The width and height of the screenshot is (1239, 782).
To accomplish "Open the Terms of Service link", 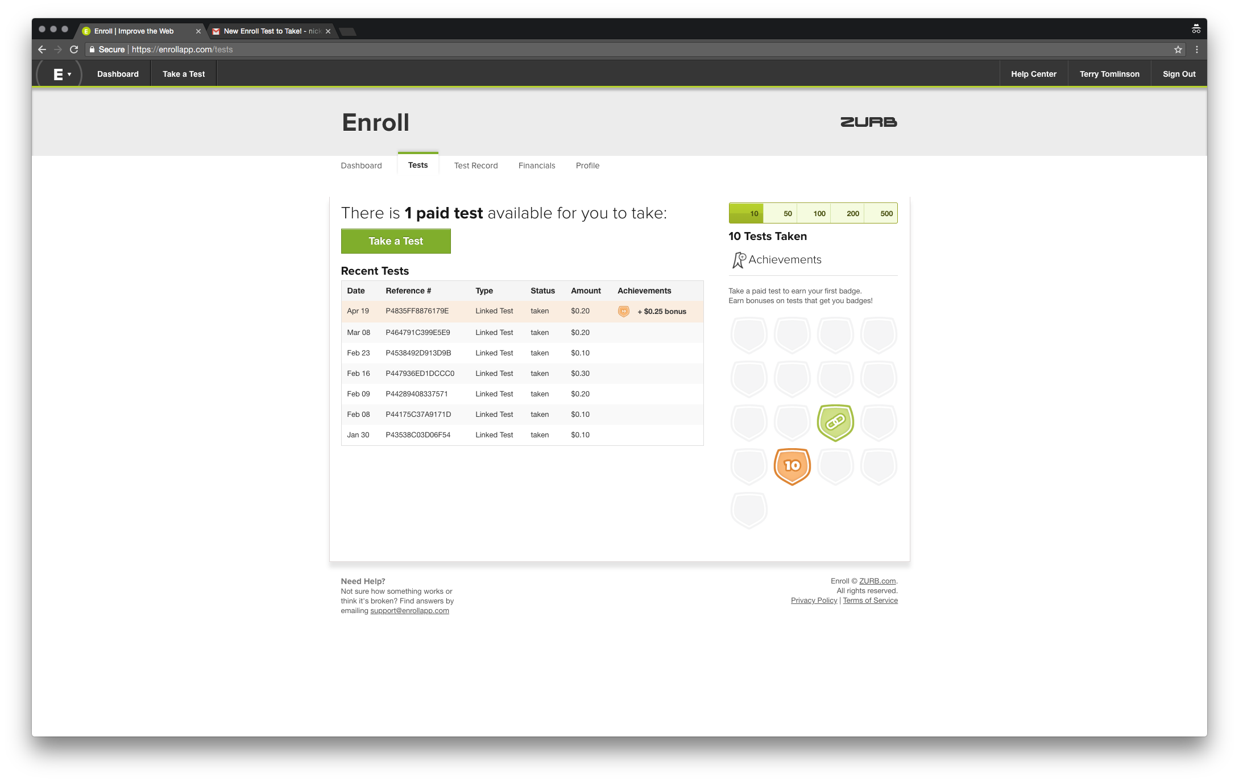I will pyautogui.click(x=870, y=601).
